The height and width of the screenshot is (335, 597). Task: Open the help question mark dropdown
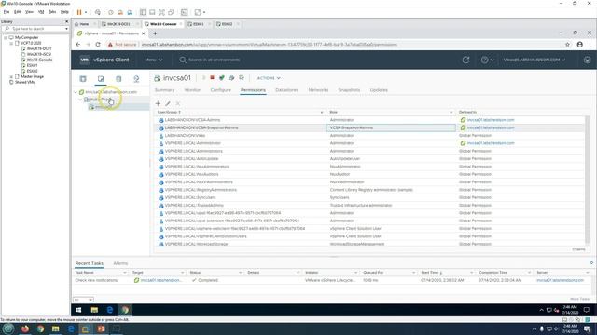[x=487, y=60]
